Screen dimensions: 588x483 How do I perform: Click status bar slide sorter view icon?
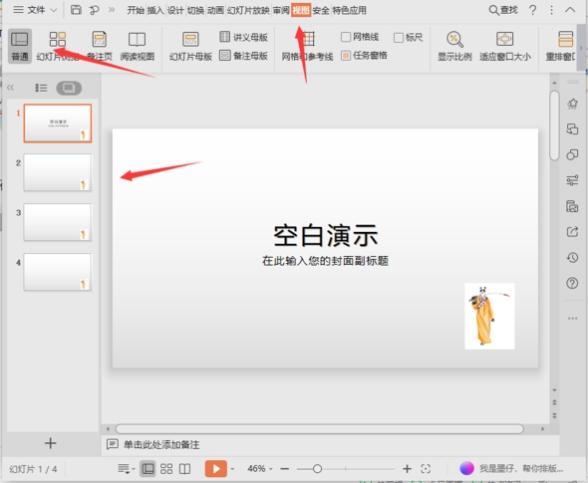pos(166,469)
